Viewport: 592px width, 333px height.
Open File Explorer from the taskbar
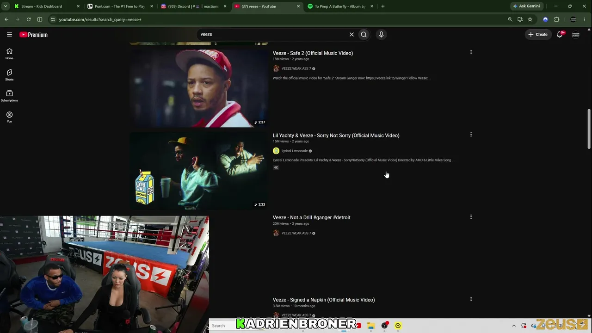(371, 326)
